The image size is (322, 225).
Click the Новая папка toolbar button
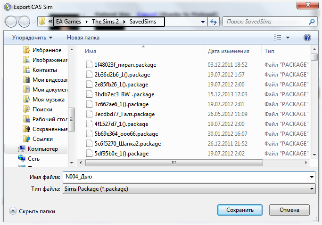[83, 38]
